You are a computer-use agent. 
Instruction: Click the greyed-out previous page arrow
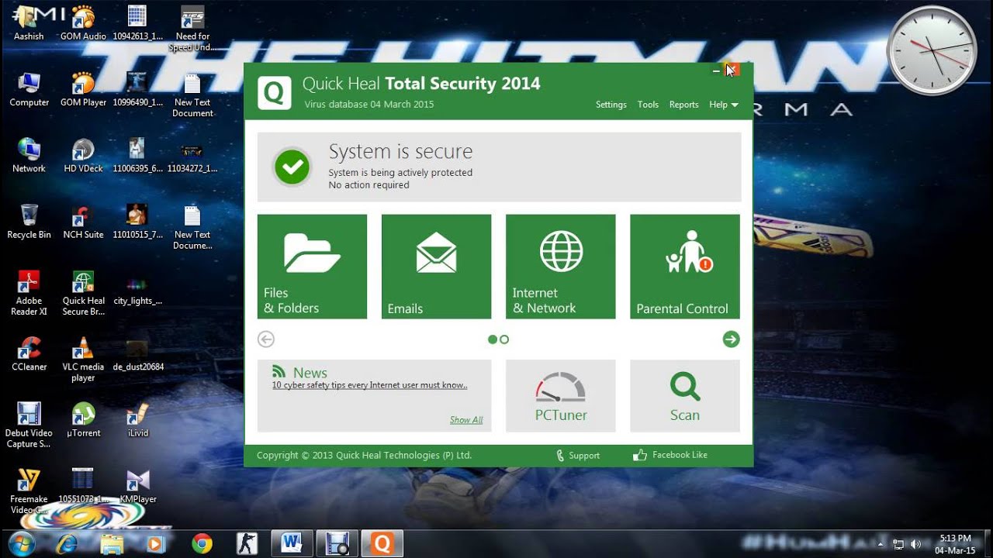(x=266, y=339)
